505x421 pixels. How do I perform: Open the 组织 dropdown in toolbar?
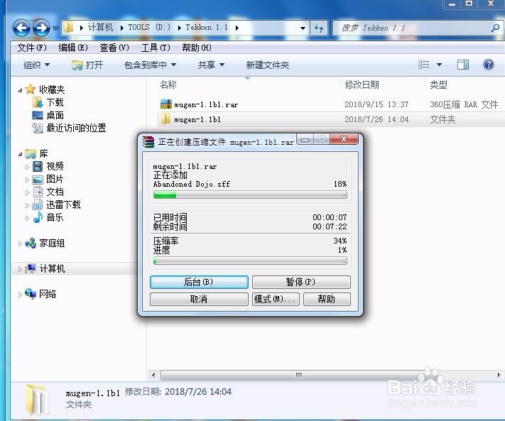click(x=36, y=65)
